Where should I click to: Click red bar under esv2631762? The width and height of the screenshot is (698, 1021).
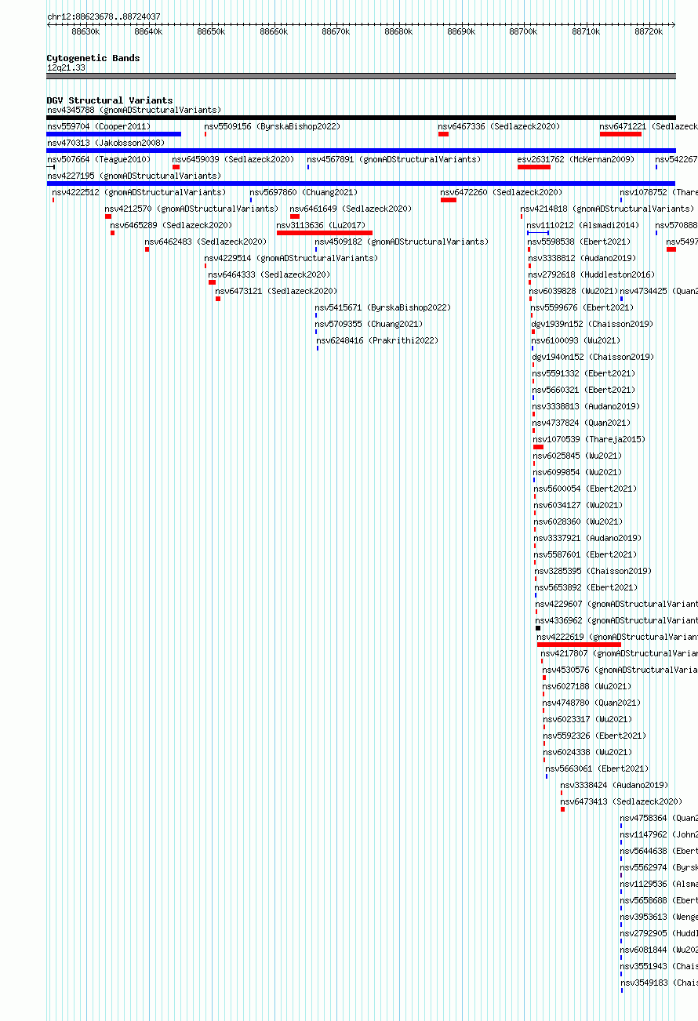534,167
